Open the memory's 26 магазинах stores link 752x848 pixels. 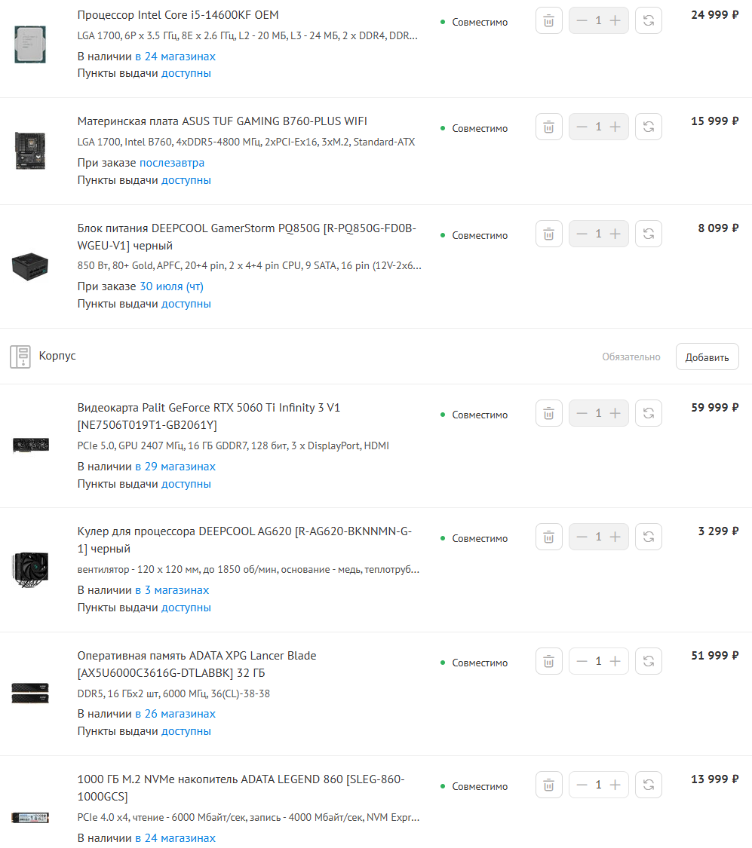[x=175, y=714]
